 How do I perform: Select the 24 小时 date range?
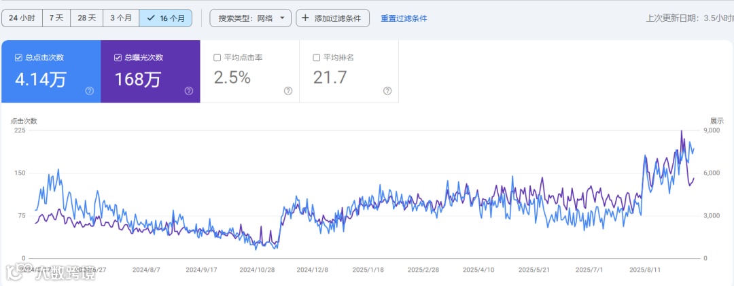[x=22, y=18]
